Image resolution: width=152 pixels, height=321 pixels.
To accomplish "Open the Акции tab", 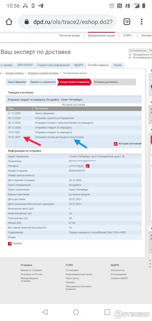I will (118, 65).
